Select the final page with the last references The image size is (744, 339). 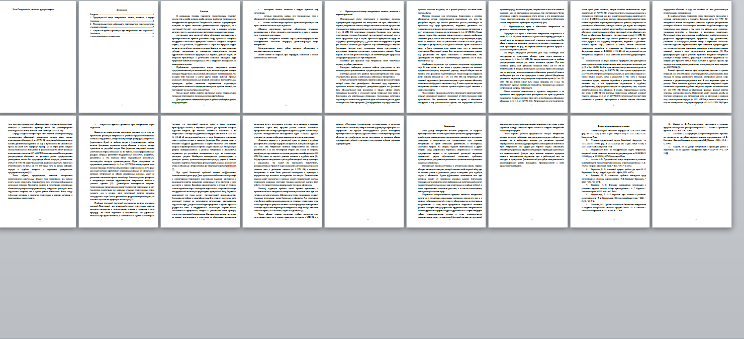[692, 172]
